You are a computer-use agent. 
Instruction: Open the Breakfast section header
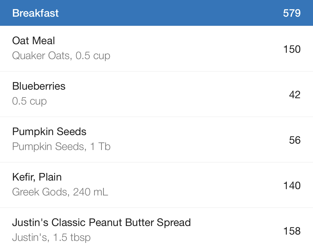pos(156,13)
